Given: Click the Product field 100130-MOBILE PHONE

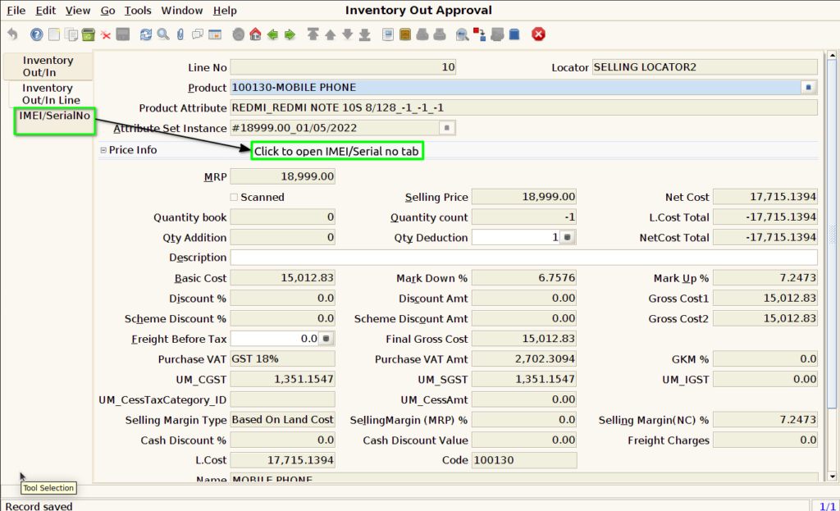Looking at the screenshot, I should click(x=515, y=87).
